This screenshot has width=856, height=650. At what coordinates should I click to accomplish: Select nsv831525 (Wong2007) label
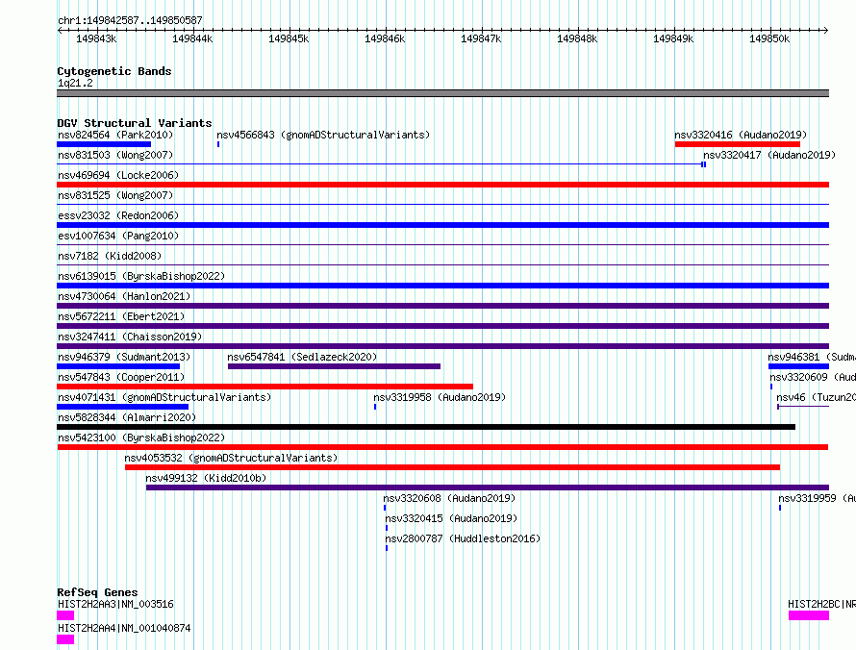(x=115, y=195)
